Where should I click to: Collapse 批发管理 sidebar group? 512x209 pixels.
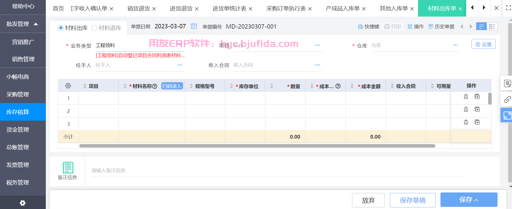[x=36, y=24]
